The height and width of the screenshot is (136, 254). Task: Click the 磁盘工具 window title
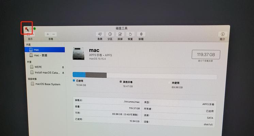click(122, 28)
